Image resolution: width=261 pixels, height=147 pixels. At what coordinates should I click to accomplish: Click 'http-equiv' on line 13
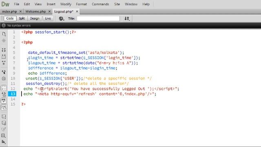(x=62, y=94)
